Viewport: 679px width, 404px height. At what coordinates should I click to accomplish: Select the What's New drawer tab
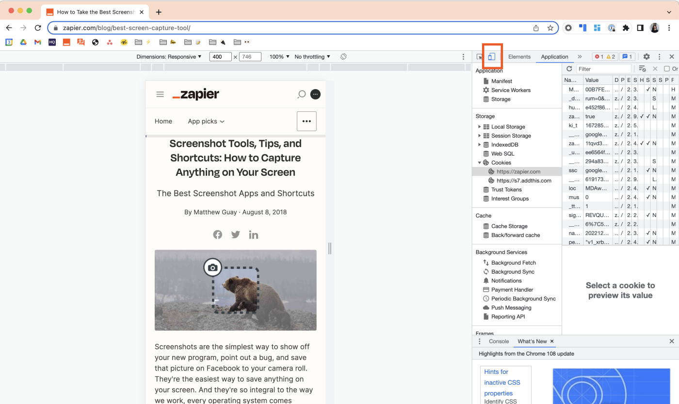pyautogui.click(x=532, y=341)
